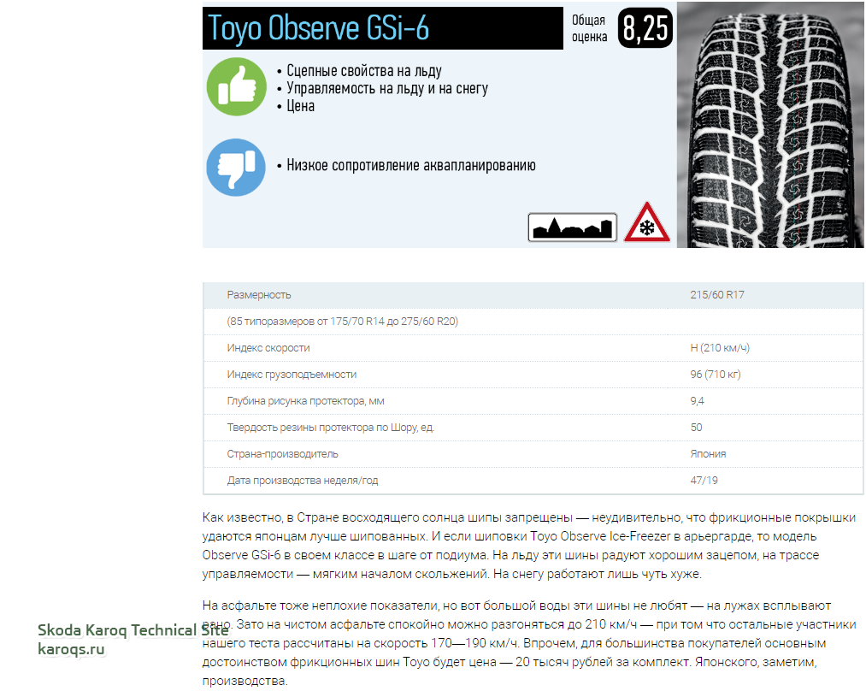Select the "Управляемость на льду и на снегу" bullet
The height and width of the screenshot is (697, 866).
387,88
